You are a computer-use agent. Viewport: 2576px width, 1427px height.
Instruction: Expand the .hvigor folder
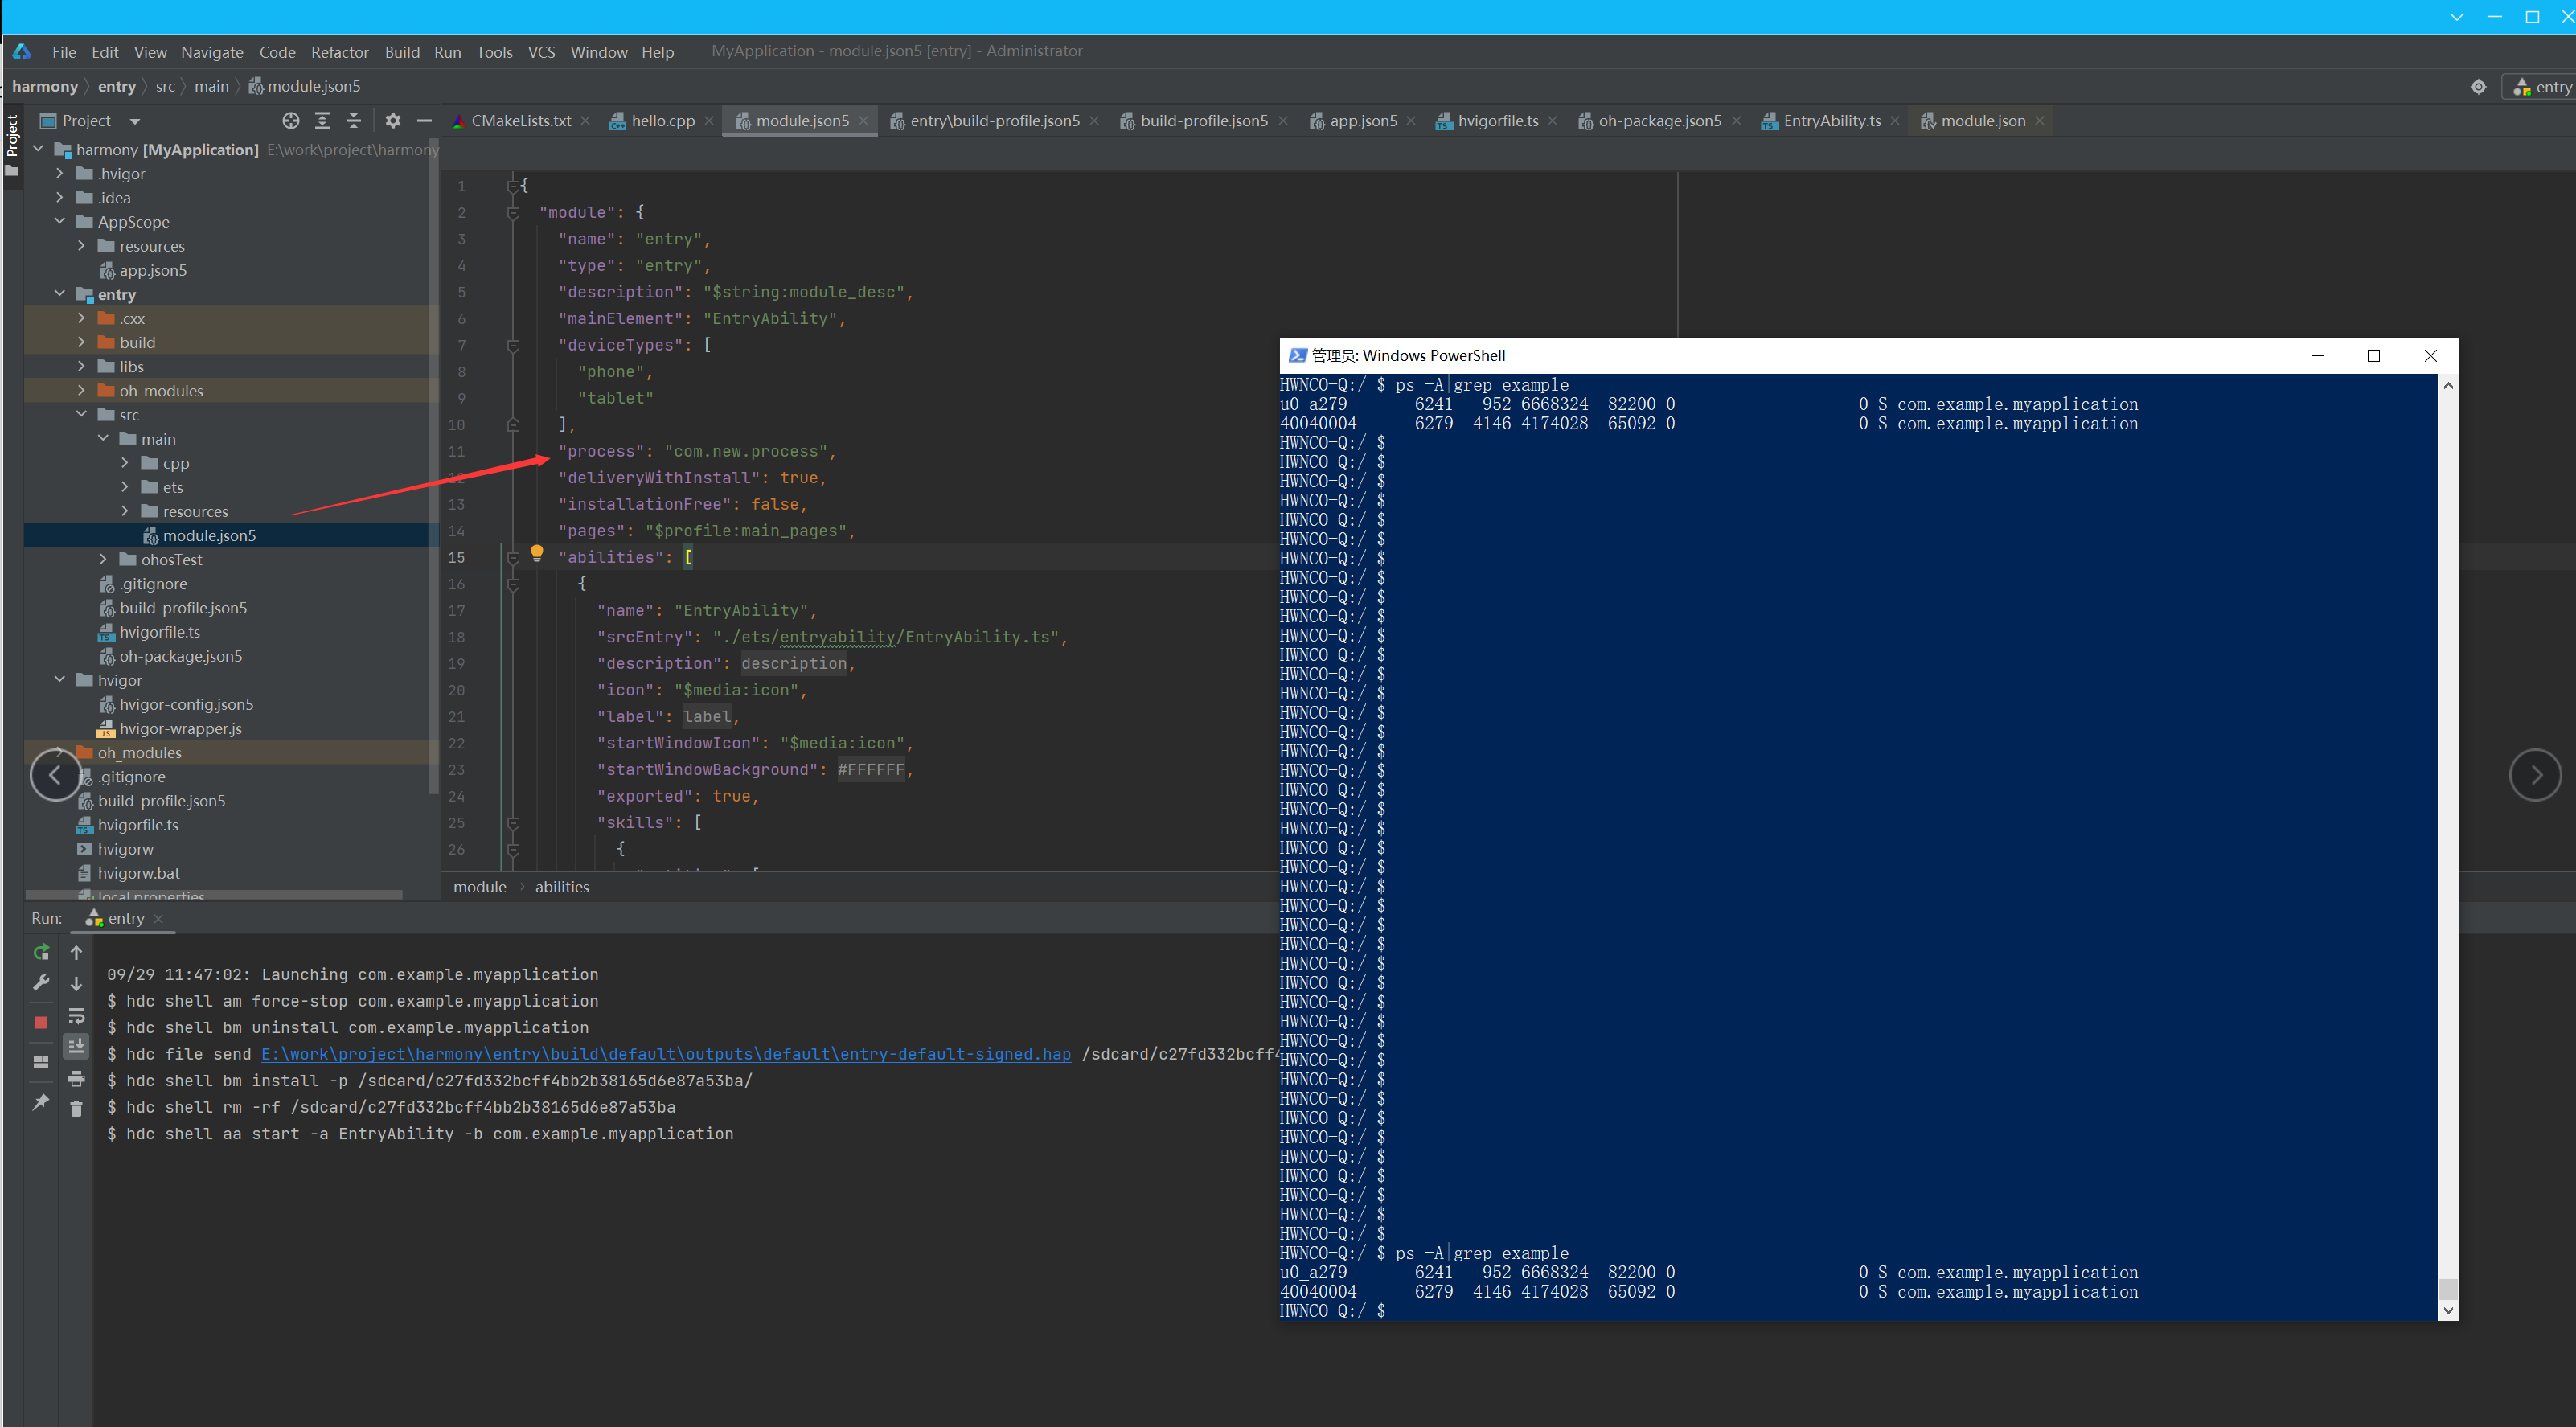pyautogui.click(x=60, y=173)
